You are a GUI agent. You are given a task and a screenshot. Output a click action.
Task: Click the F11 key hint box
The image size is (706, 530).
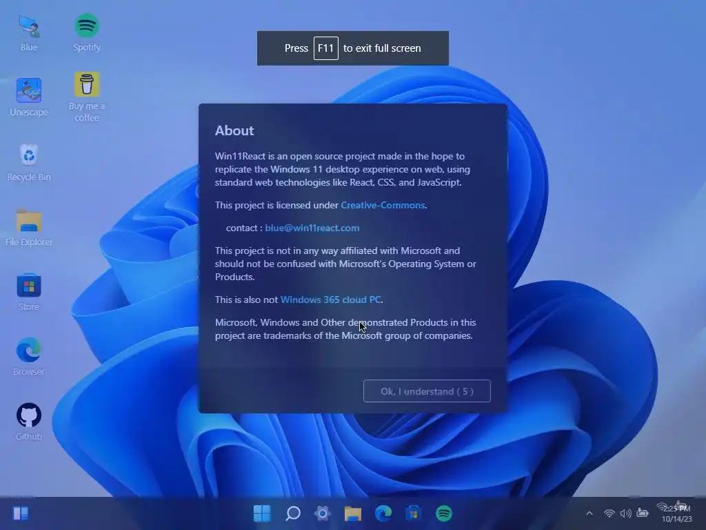pyautogui.click(x=326, y=48)
